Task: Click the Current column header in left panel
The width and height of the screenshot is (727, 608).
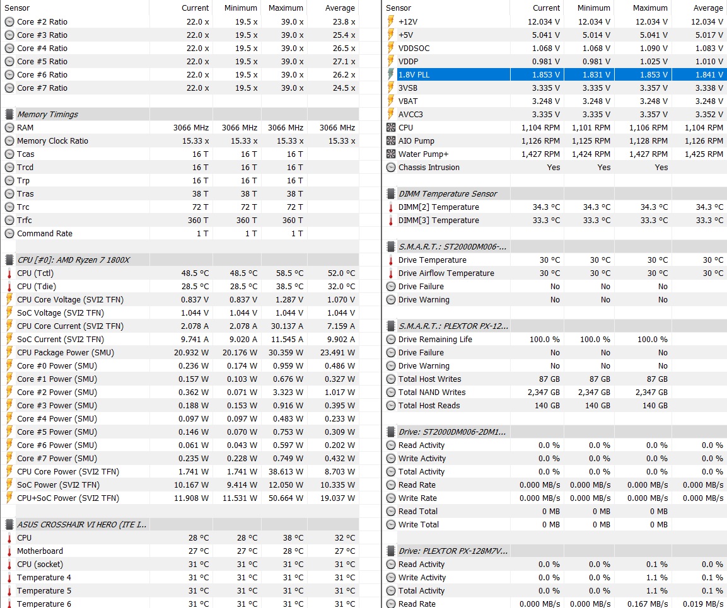Action: point(195,8)
